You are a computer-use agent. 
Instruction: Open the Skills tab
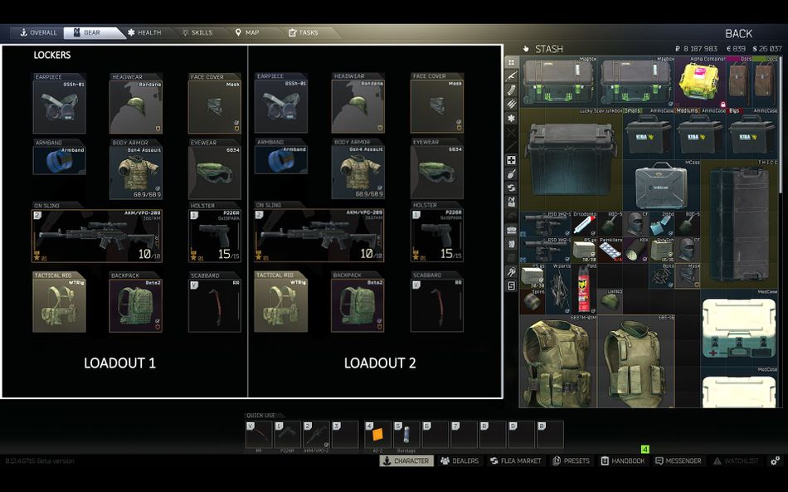[197, 32]
